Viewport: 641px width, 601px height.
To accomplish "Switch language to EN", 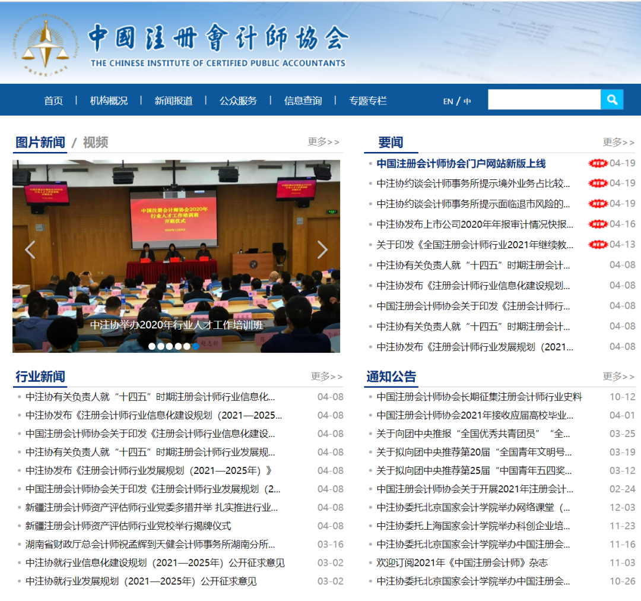I will (448, 101).
